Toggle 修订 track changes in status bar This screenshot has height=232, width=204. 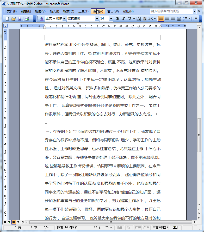129,227
